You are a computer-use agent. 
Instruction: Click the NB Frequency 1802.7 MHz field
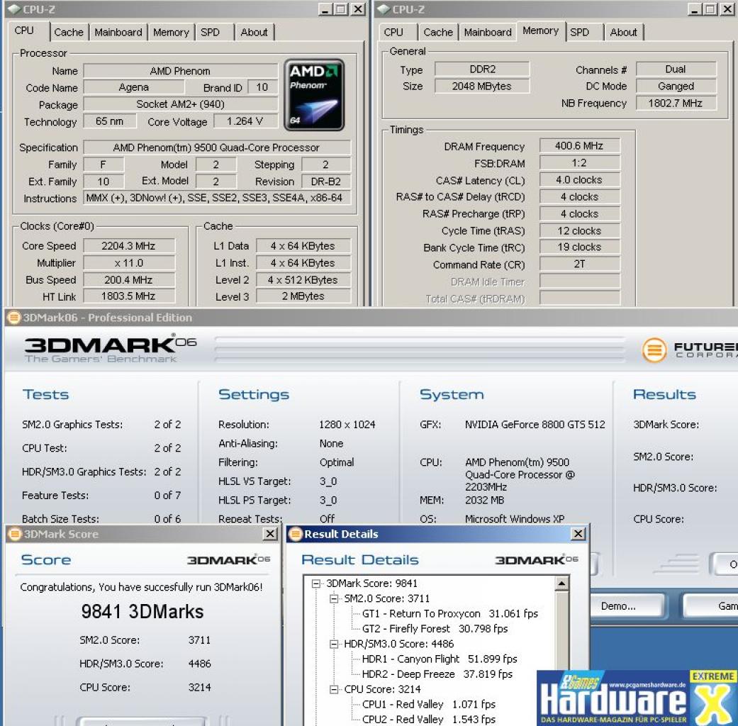676,103
